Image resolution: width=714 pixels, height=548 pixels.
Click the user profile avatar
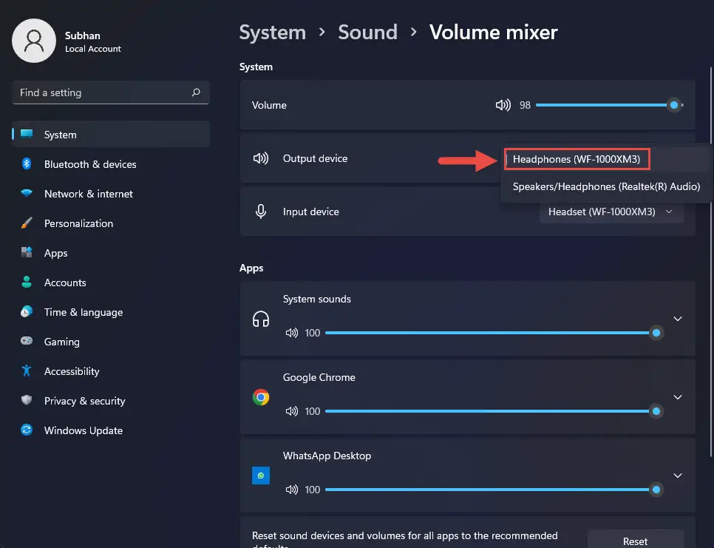click(x=33, y=41)
